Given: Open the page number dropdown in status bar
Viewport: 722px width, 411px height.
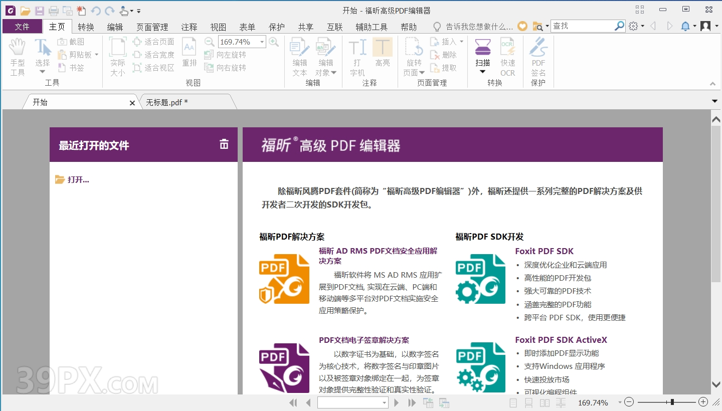Looking at the screenshot, I should tap(385, 402).
